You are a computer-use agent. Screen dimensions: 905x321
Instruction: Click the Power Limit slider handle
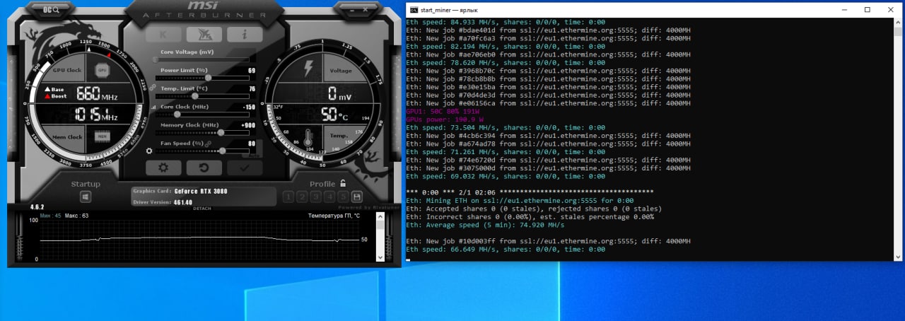(208, 78)
